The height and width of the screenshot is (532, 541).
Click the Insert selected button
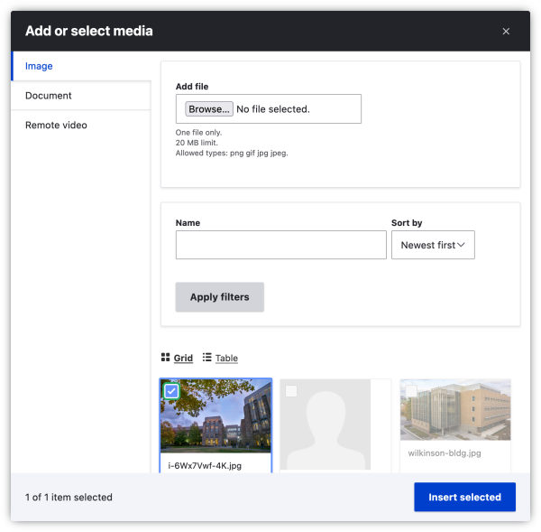[x=464, y=497]
